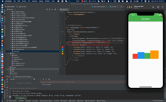Click the Resume Program icon
Viewport: 166px width, 102px height.
pos(7,85)
